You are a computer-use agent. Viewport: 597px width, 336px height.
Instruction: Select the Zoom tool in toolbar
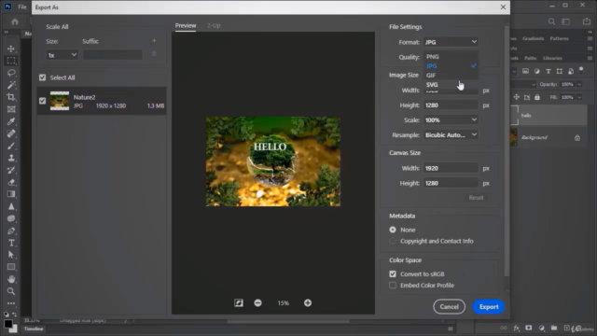click(11, 291)
